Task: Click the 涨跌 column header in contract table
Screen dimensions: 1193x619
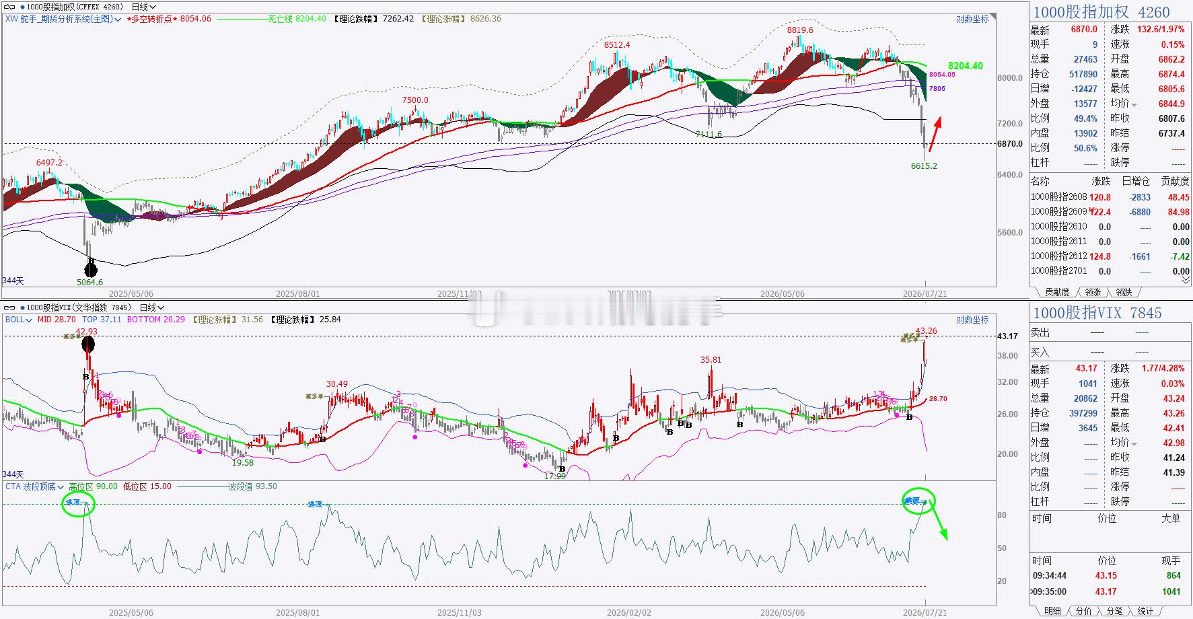Action: point(1101,182)
